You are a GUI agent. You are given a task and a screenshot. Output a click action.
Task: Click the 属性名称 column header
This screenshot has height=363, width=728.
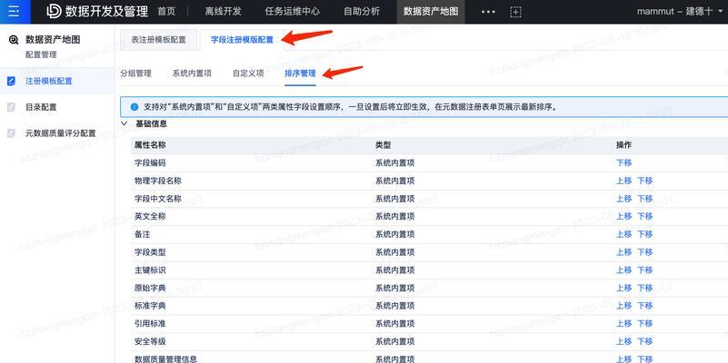pyautogui.click(x=150, y=145)
